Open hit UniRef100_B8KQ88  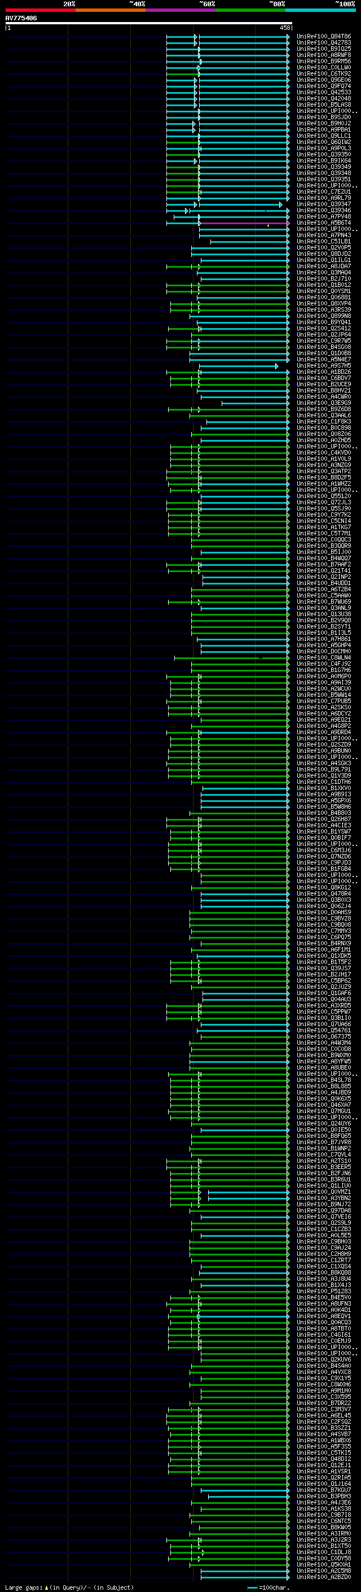coord(323,1272)
